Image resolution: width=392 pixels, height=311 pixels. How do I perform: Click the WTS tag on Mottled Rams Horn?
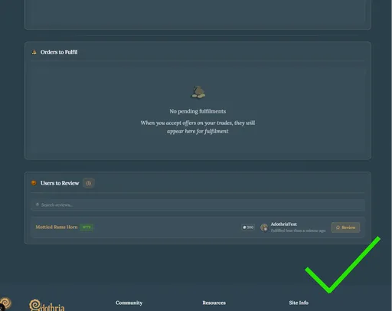[x=87, y=227]
